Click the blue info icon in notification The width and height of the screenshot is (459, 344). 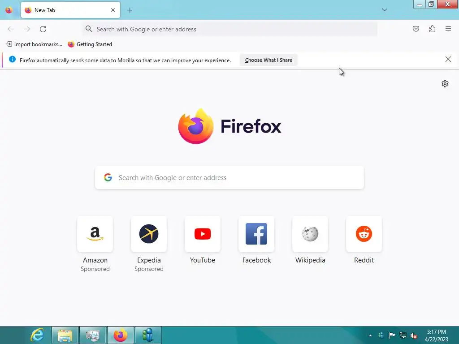click(12, 60)
